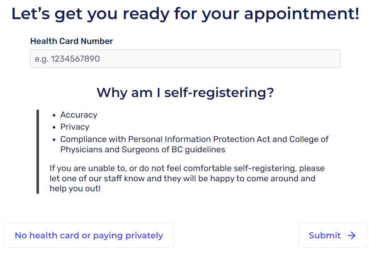369x255 pixels.
Task: Click the Why am I self-registering heading
Action: [185, 92]
